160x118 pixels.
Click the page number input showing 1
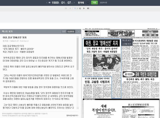tap(74, 8)
